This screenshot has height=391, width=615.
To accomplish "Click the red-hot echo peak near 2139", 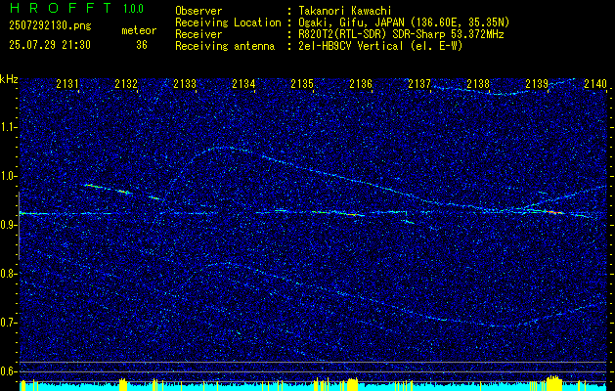I will click(555, 212).
